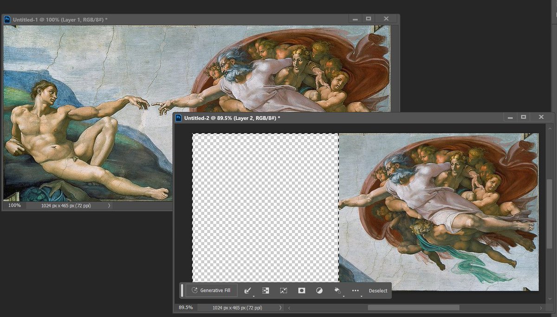Click the horizontal scrollbar thumb in Untitled-2
This screenshot has height=317, width=557.
pos(414,308)
